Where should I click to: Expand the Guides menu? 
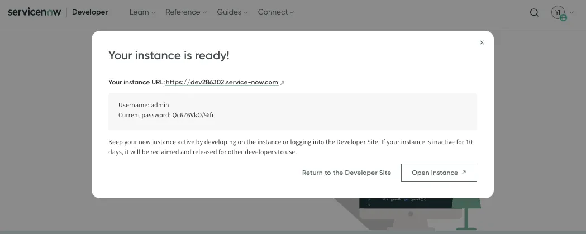232,12
